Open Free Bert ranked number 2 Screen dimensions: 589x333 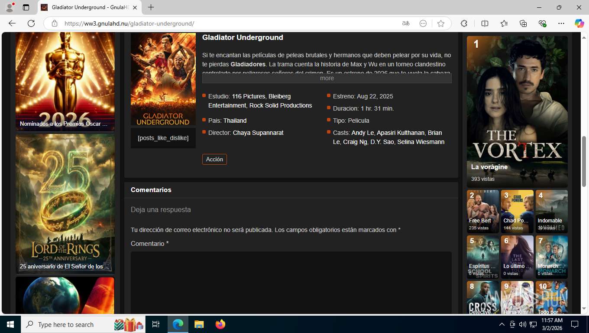tap(483, 212)
